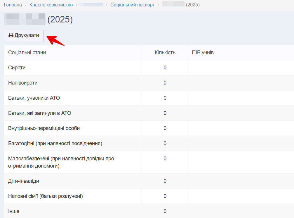Open Класне керівництво breadcrumb link

pyautogui.click(x=51, y=5)
